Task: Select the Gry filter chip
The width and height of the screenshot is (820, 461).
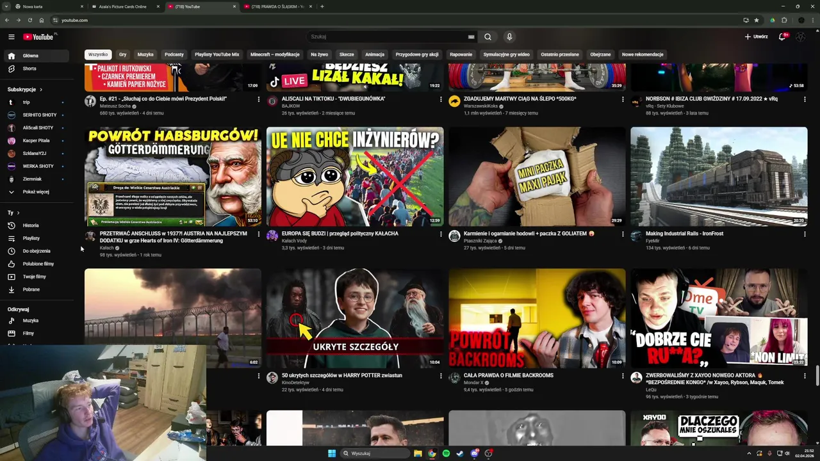Action: coord(122,54)
